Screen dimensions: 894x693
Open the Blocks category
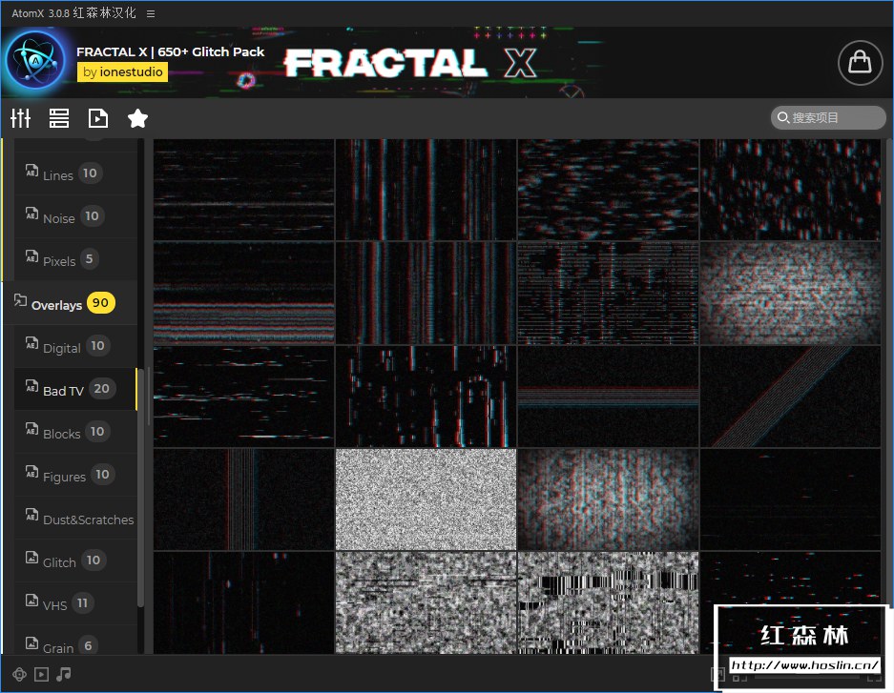point(75,432)
